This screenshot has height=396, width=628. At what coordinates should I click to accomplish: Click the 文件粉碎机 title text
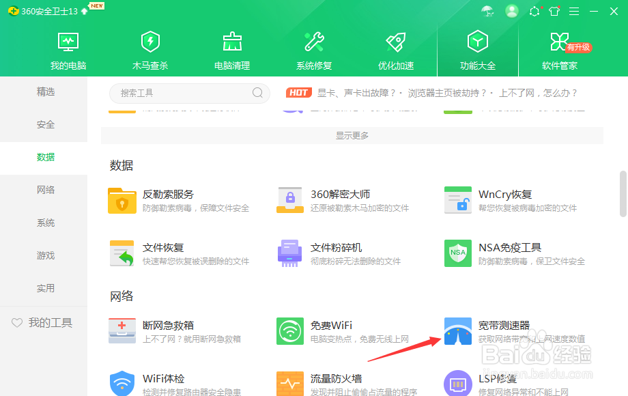point(337,248)
